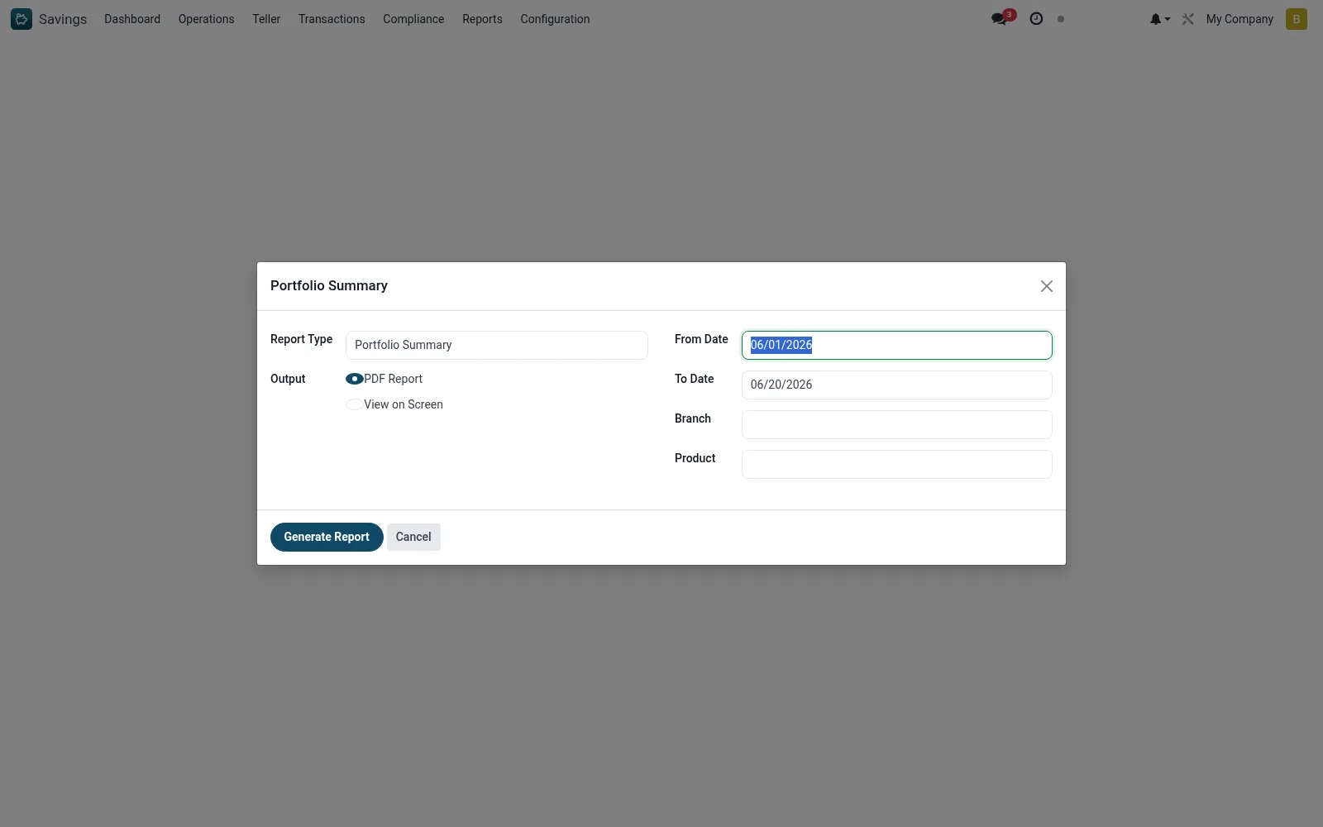1323x827 pixels.
Task: Click the debug tools wrench icon
Action: (x=1188, y=19)
